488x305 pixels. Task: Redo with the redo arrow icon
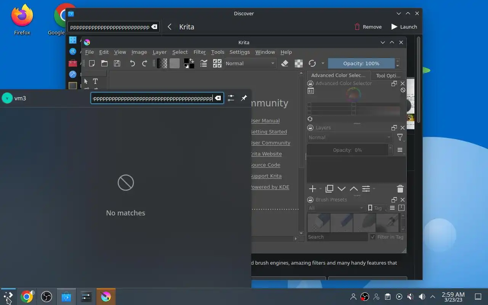144,63
